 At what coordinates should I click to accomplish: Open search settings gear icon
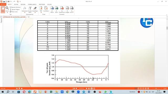[17, 89]
